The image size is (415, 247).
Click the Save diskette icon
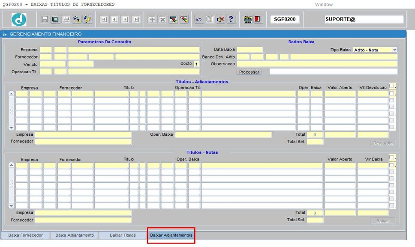pyautogui.click(x=45, y=19)
